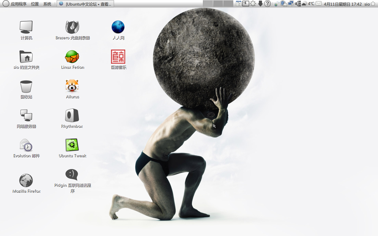Select the third workspace in switcher
Screen dimensions: 378x236
point(228,4)
